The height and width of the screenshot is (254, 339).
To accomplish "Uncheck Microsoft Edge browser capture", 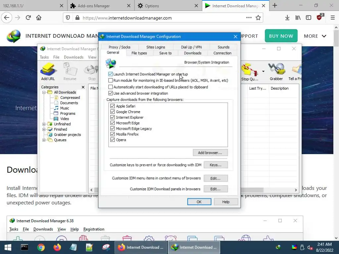I will tap(113, 123).
